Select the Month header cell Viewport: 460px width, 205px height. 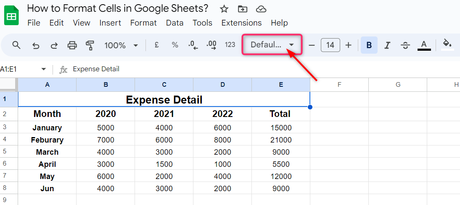47,114
